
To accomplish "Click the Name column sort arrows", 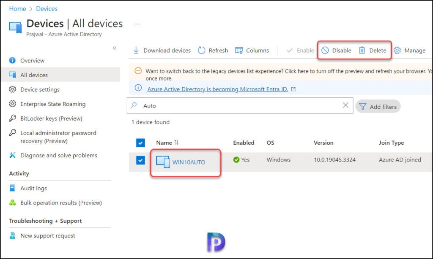I will (176, 143).
